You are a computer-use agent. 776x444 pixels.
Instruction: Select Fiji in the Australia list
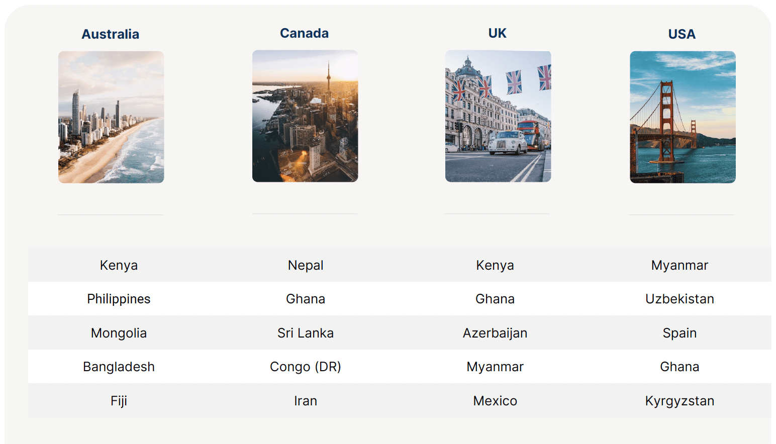click(119, 401)
